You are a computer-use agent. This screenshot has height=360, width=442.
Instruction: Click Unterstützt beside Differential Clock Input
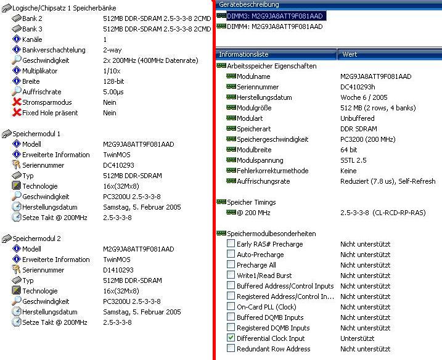coord(357,338)
